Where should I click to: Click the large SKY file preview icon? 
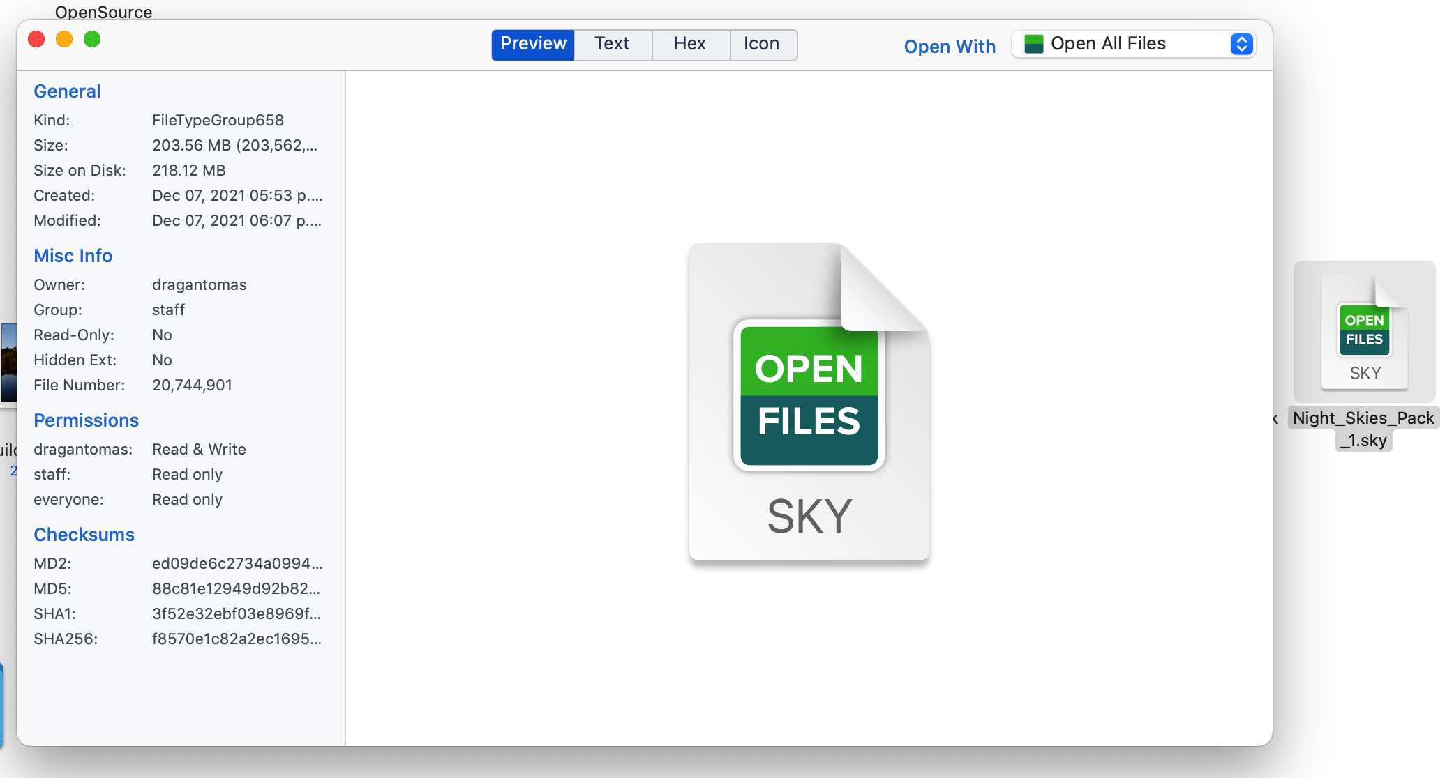coord(809,402)
